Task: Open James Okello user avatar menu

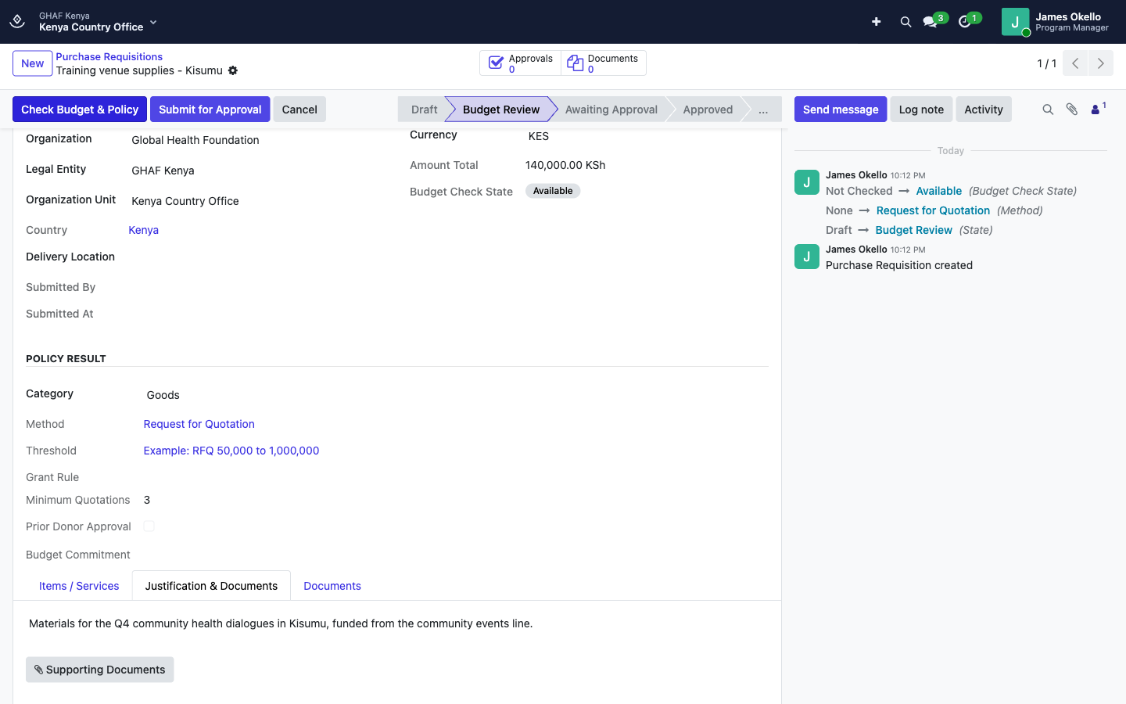Action: 1055,22
